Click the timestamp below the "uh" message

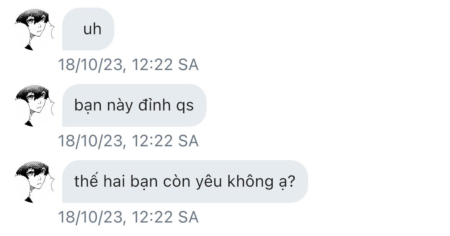coord(128,65)
